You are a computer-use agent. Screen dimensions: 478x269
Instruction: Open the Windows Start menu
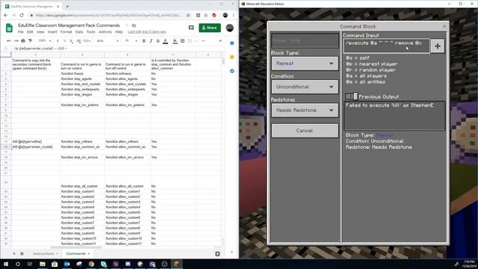[x=6, y=264]
